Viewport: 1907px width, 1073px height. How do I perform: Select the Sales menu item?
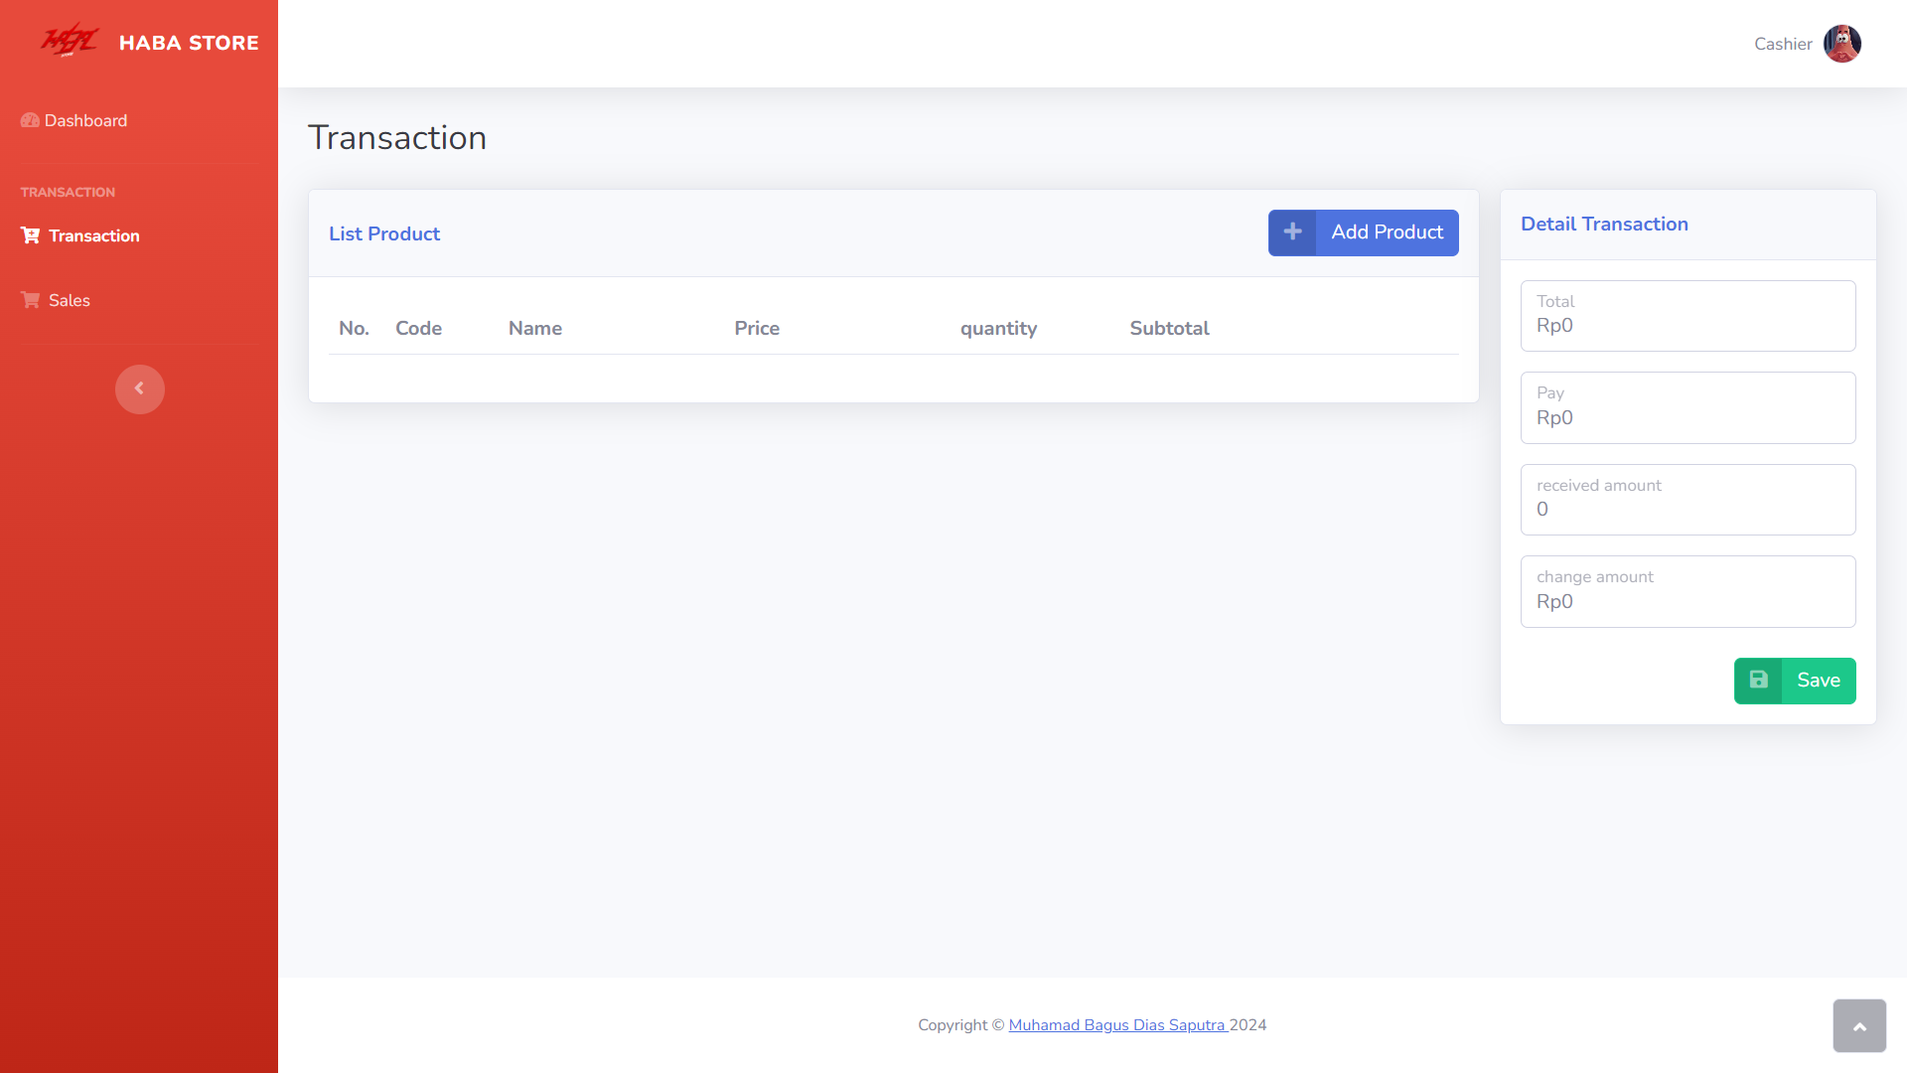tap(70, 300)
